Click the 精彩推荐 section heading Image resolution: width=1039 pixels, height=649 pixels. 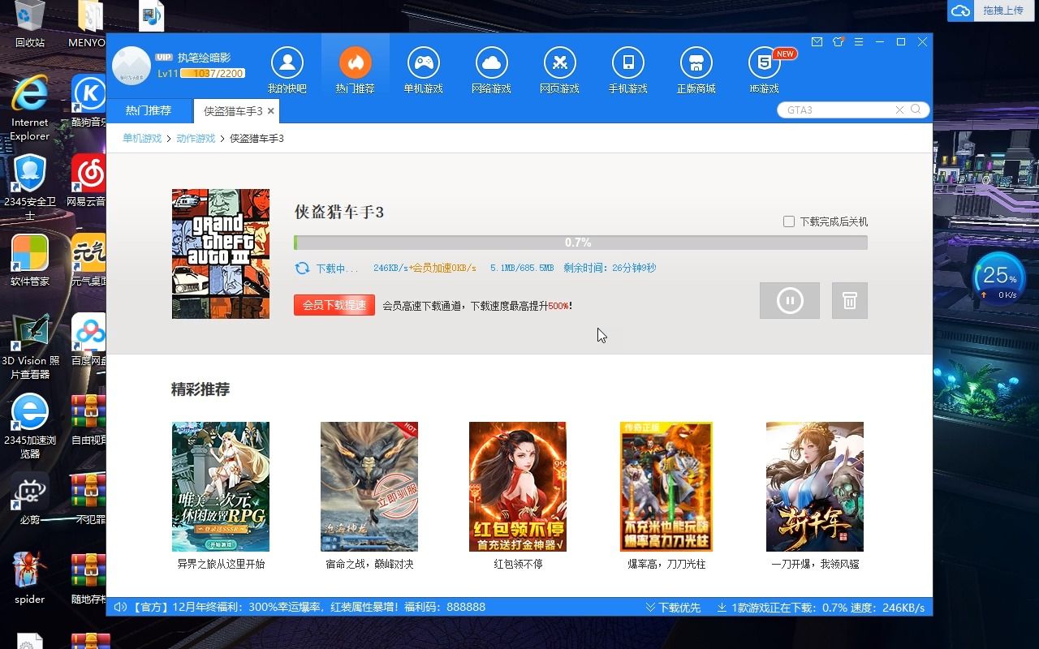point(200,389)
